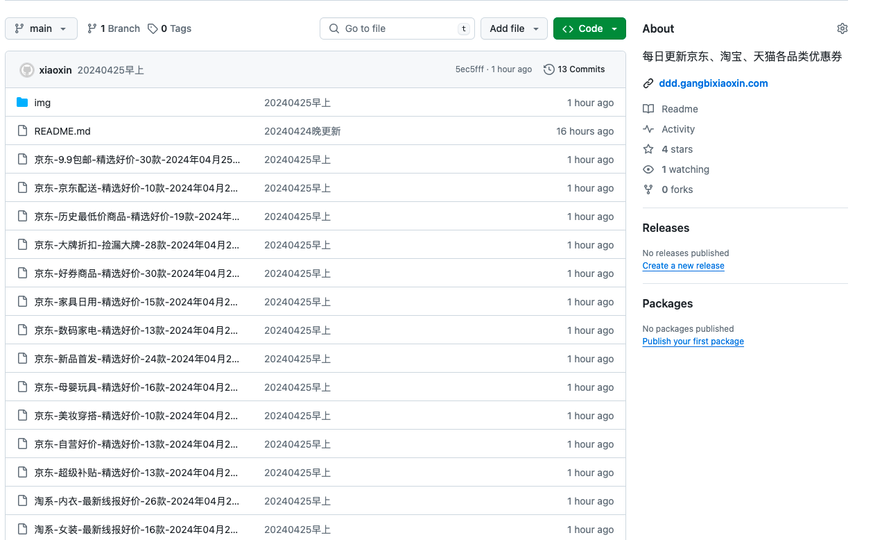Open file 京东-好券商品-精选好价-30款
This screenshot has height=540, width=873.
click(x=137, y=273)
